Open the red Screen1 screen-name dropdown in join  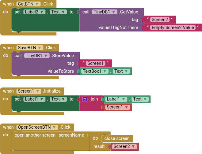tap(126, 107)
